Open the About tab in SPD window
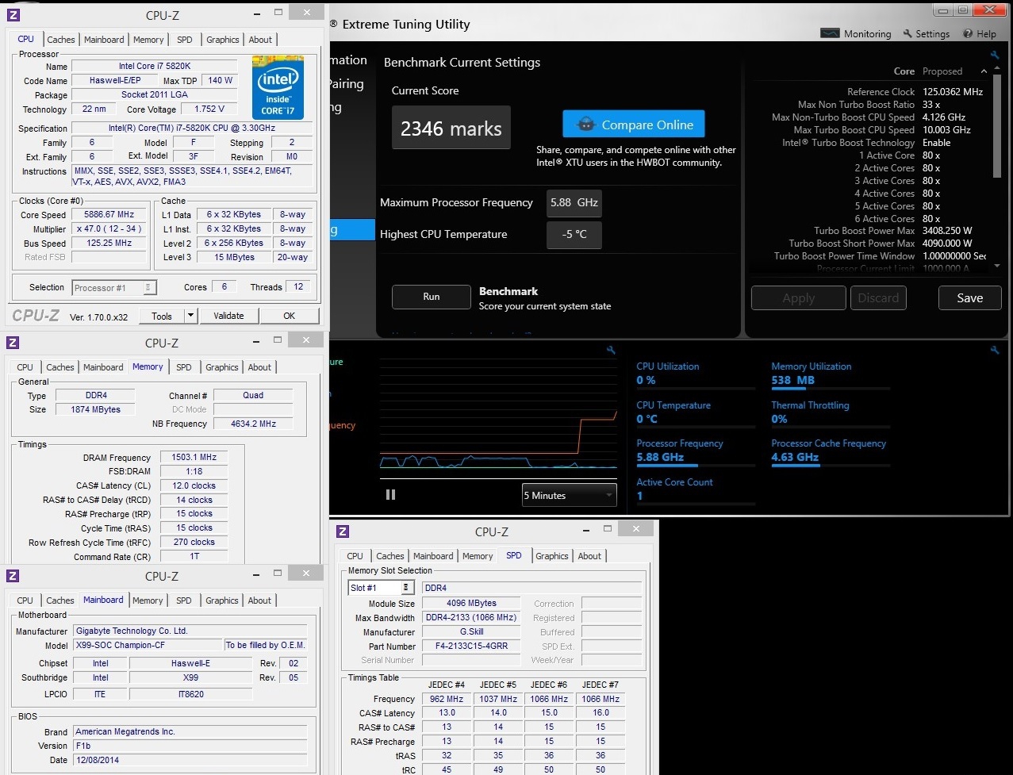1013x775 pixels. pos(589,556)
